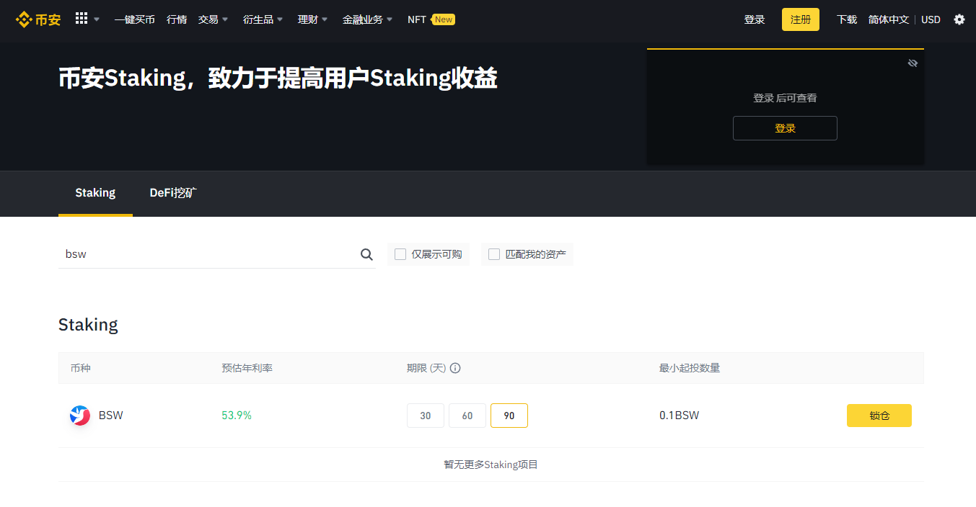This screenshot has height=507, width=976.
Task: Change language via 简体中文
Action: 889,19
